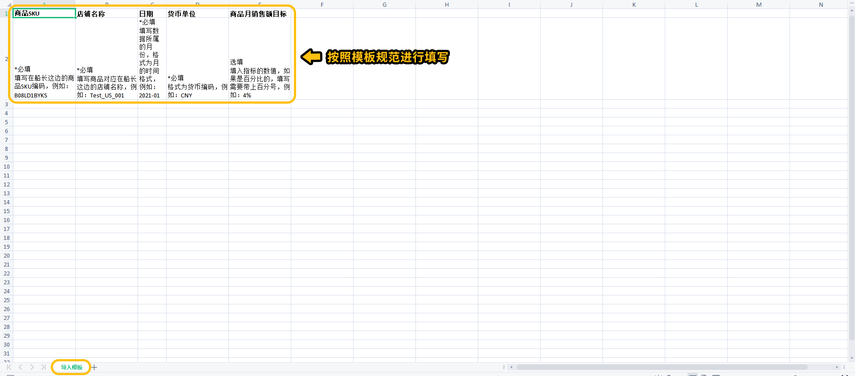Click left arrow of horizontal scrollbar
The width and height of the screenshot is (855, 376).
512,367
